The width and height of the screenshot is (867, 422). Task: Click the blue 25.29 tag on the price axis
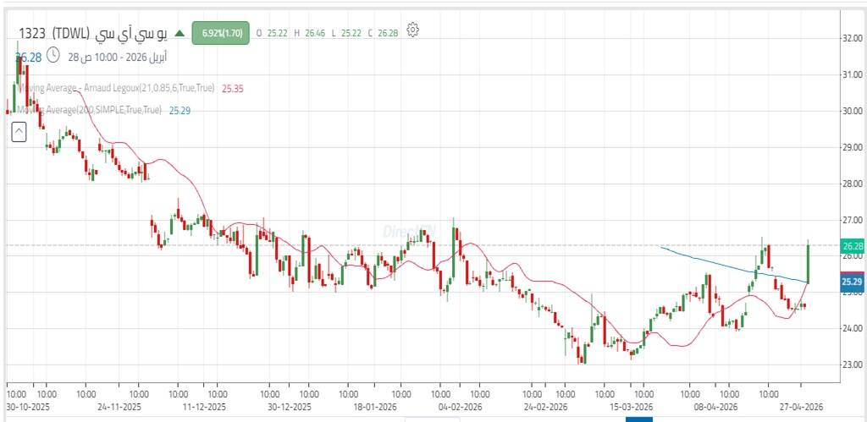coord(851,282)
